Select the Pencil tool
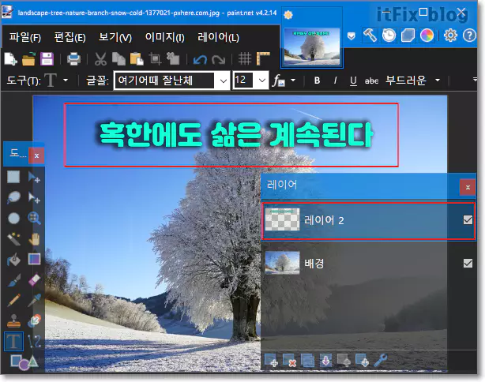485x382 pixels. click(13, 300)
